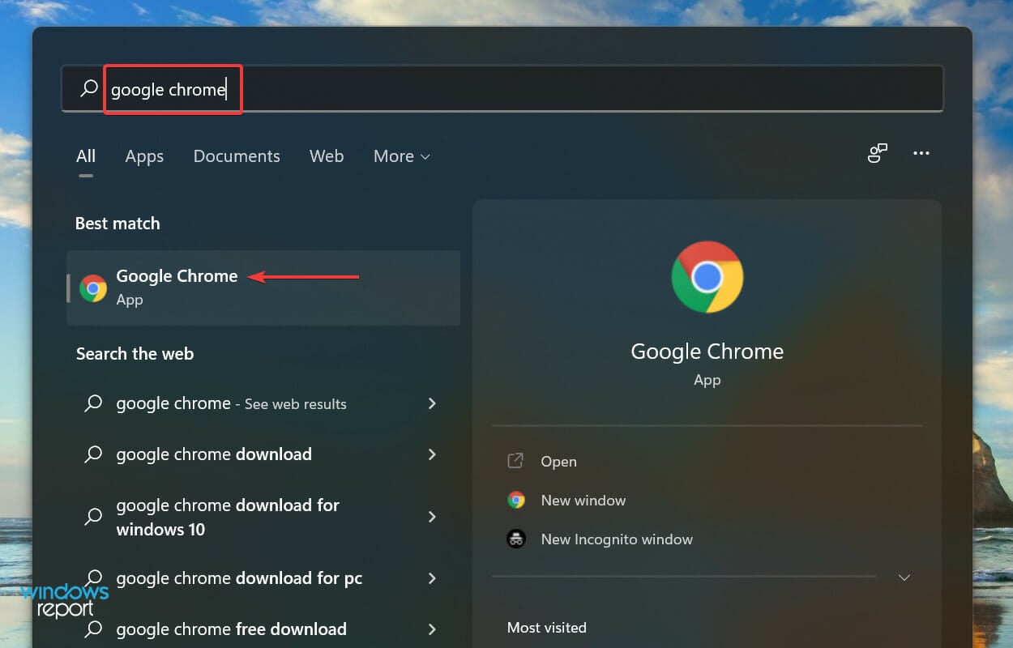Click the Google Chrome icon in Best match
This screenshot has width=1013, height=648.
pyautogui.click(x=92, y=288)
